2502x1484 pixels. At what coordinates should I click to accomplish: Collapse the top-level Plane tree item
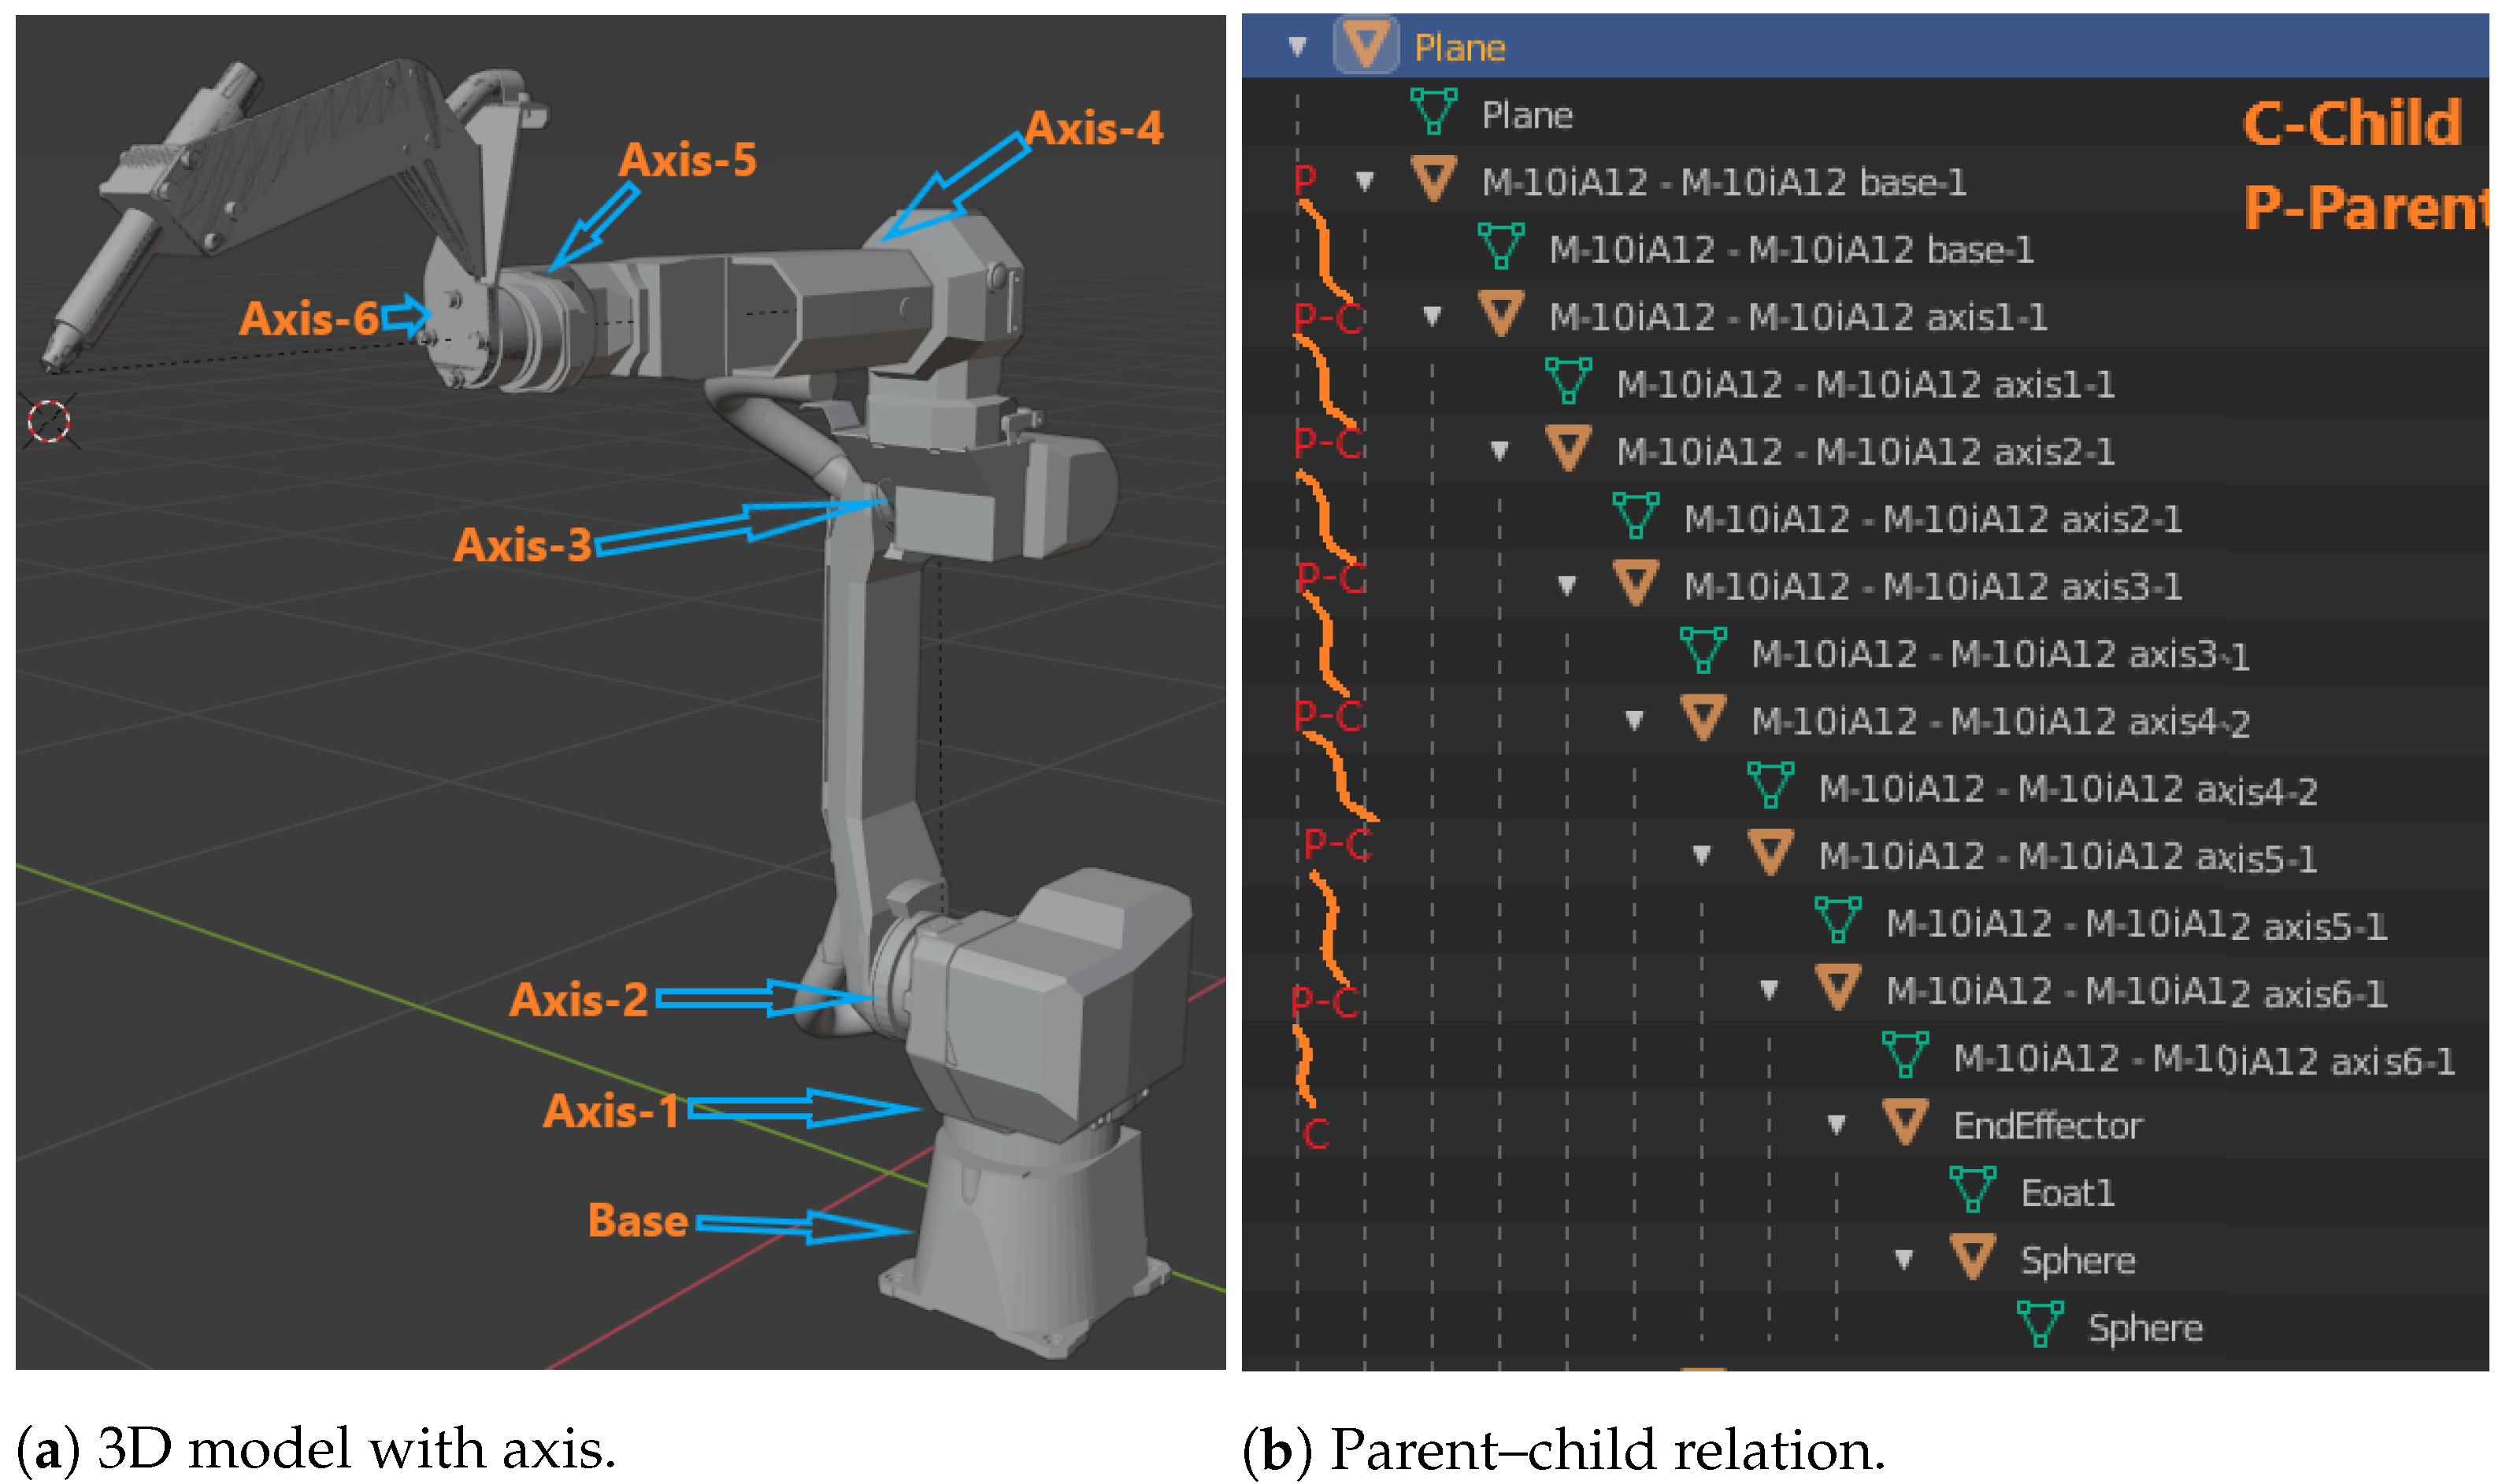point(1298,46)
